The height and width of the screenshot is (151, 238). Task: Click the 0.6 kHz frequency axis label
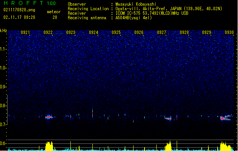tap(3, 143)
